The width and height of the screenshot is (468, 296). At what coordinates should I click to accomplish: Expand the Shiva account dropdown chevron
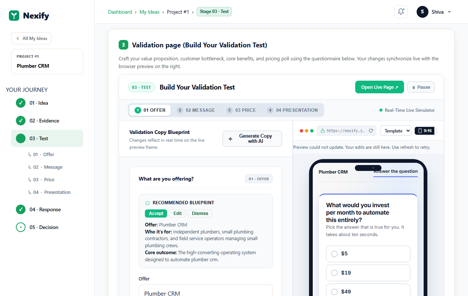(x=449, y=12)
